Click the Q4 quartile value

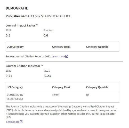click(x=88, y=95)
